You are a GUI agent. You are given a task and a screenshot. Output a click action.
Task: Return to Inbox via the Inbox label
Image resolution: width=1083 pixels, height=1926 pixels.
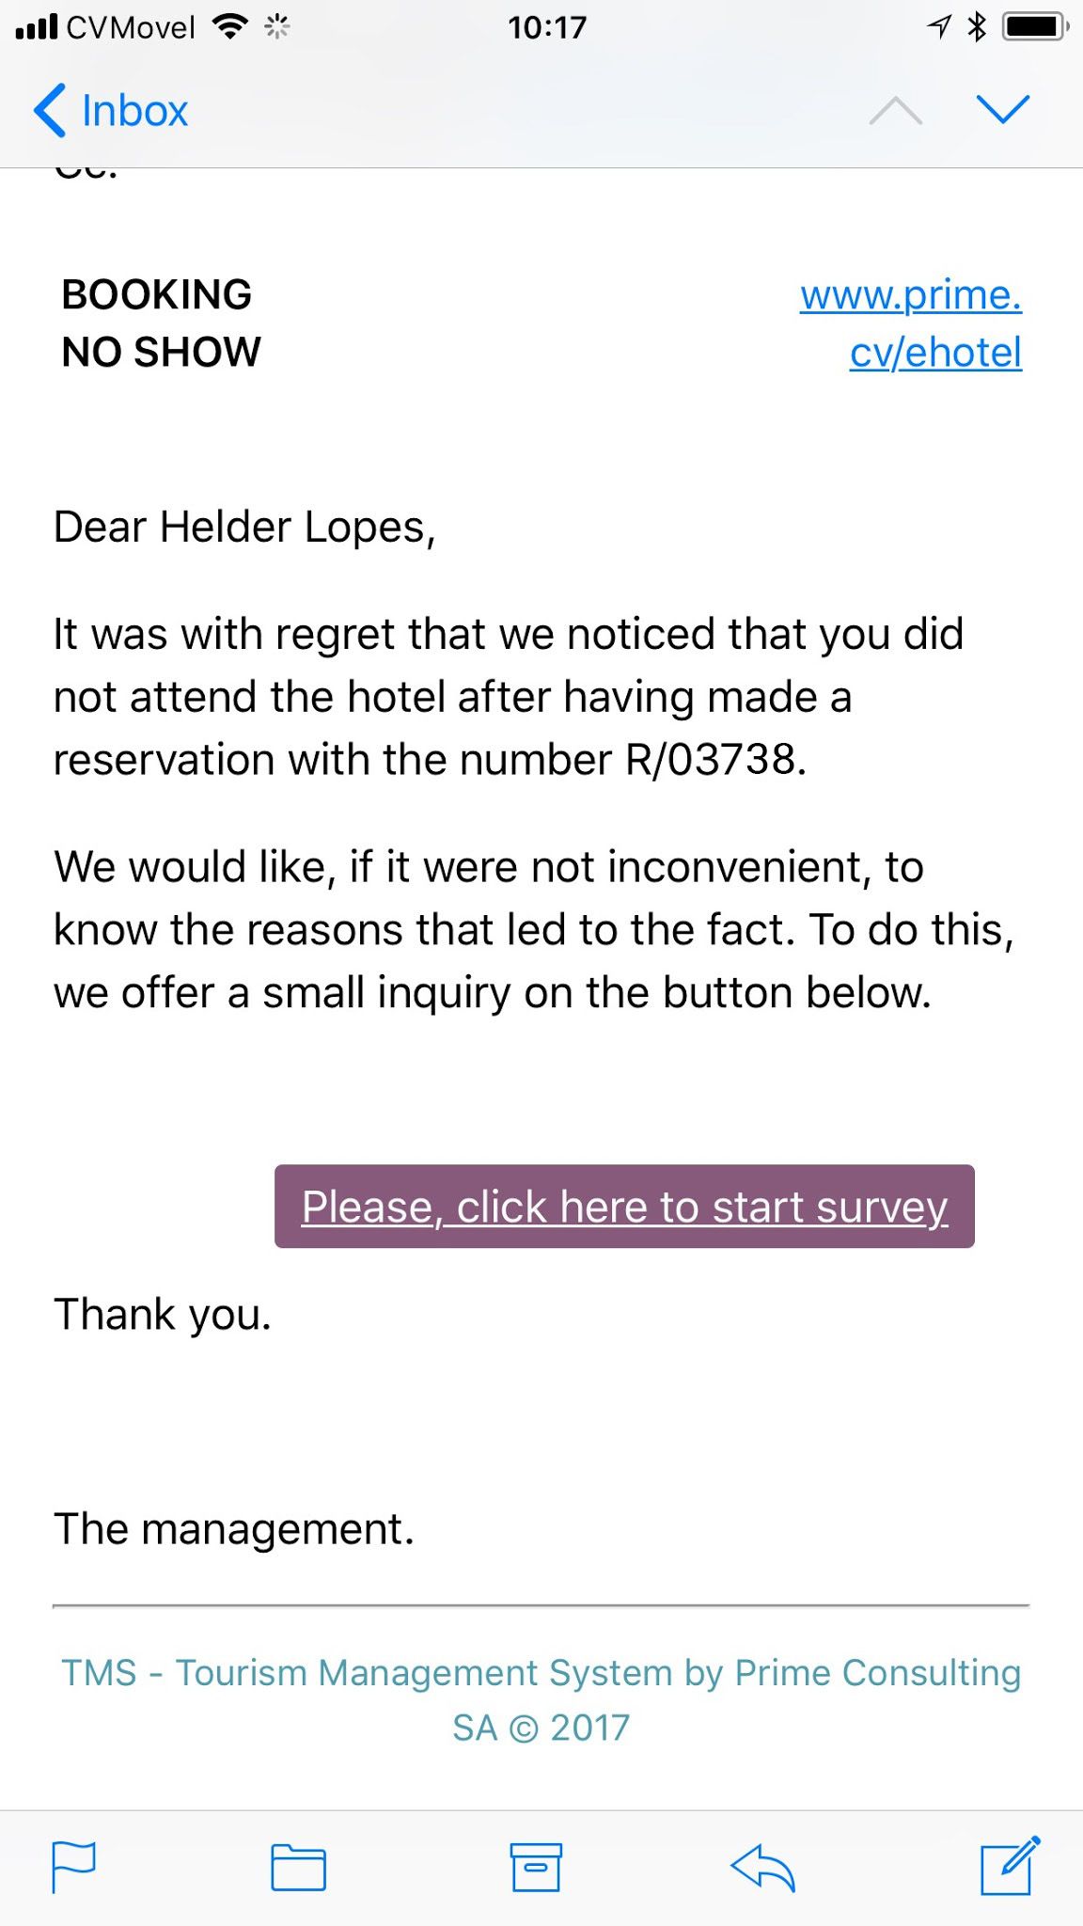pyautogui.click(x=134, y=111)
